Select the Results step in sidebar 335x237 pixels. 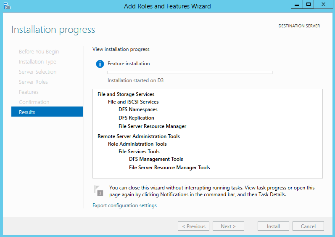pyautogui.click(x=47, y=112)
